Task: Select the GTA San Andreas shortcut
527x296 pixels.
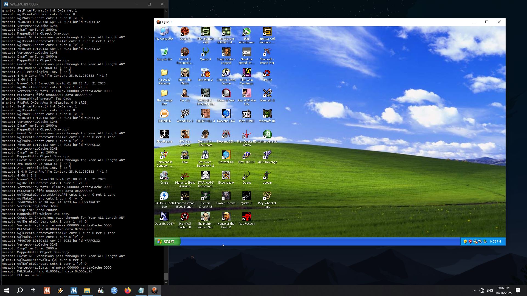Action: pos(185,135)
